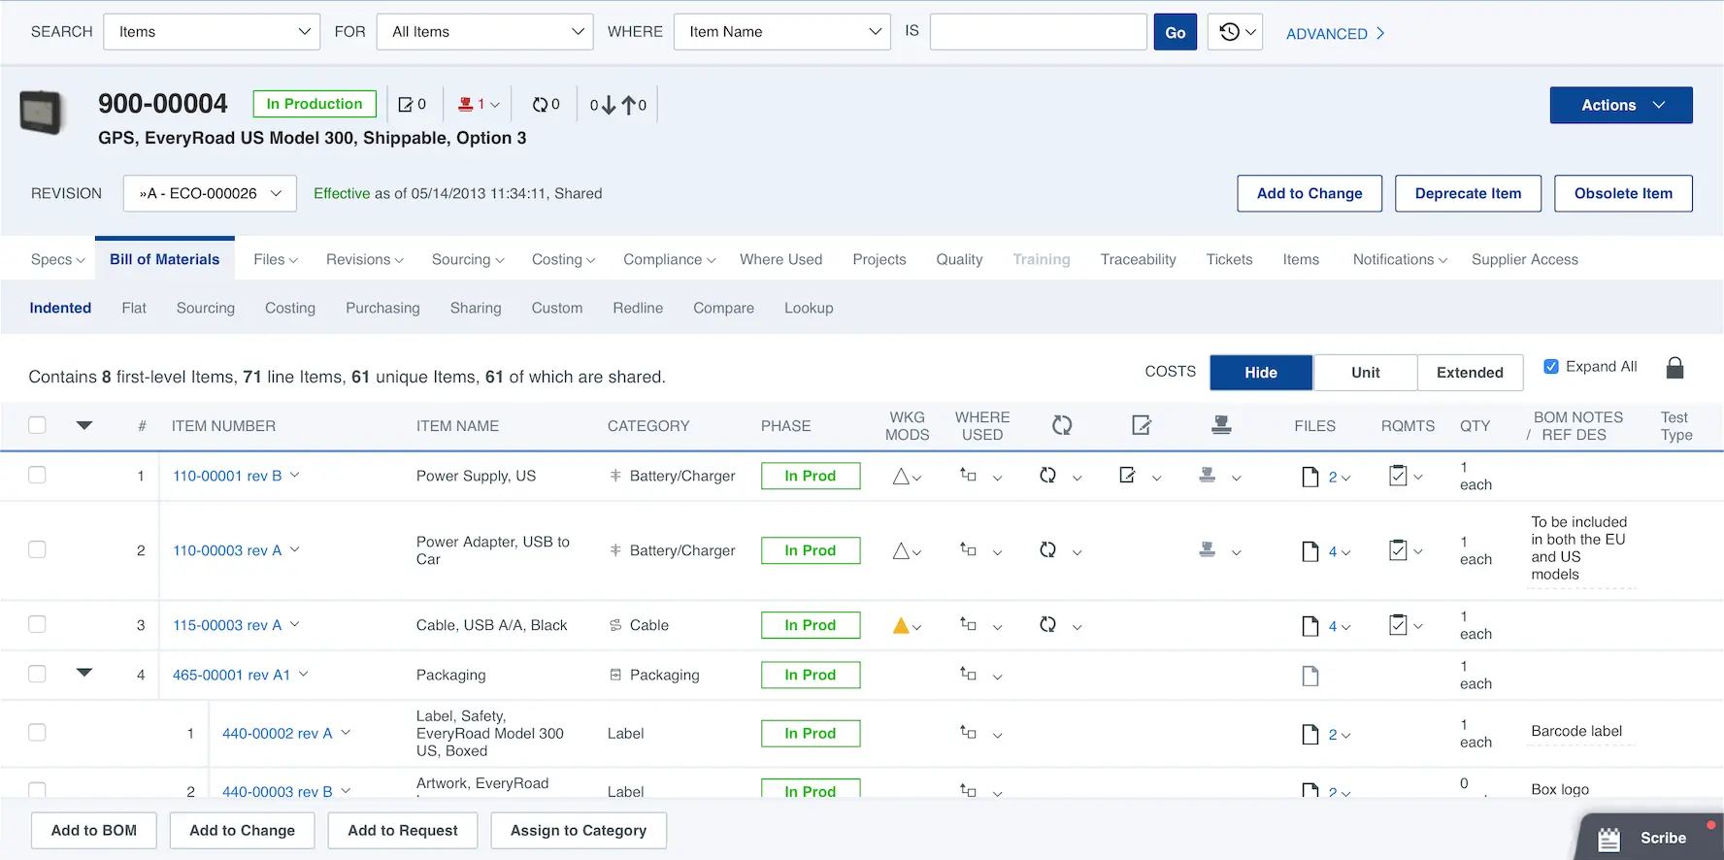Screen dimensions: 1724x860
Task: Click the Go search button
Action: 1175,32
